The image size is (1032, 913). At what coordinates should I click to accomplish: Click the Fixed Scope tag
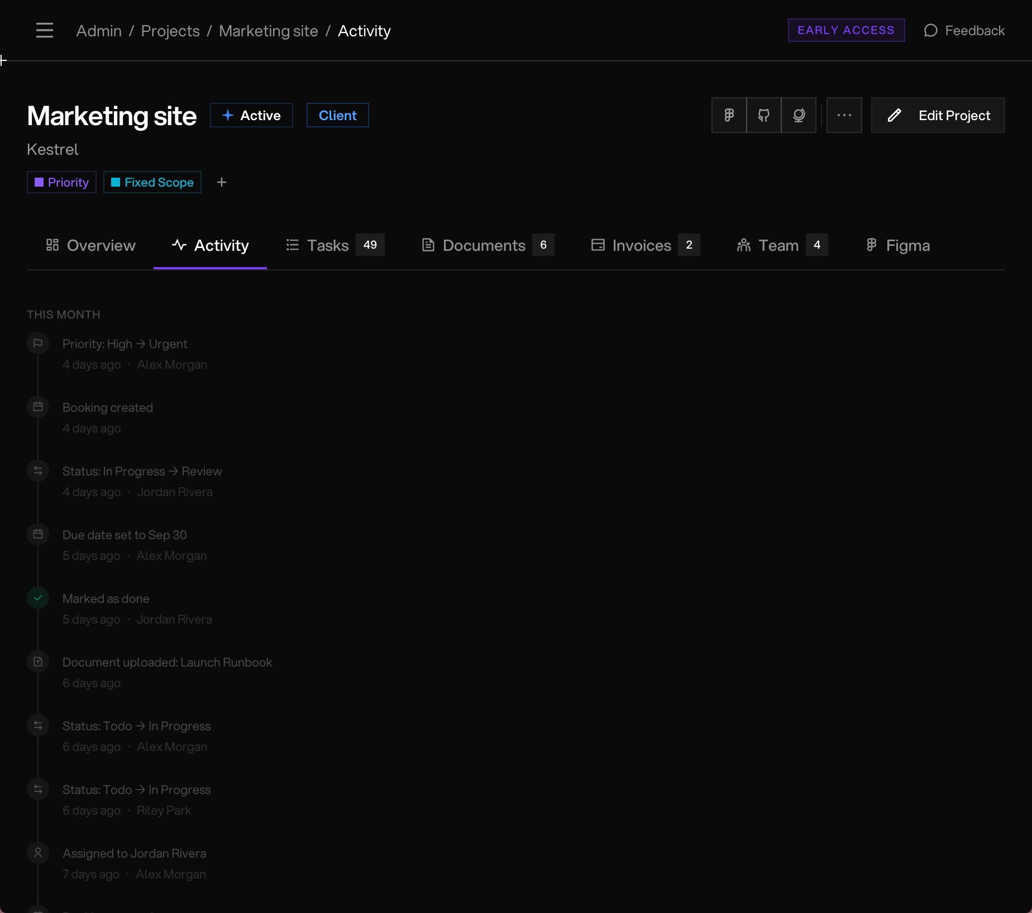point(152,182)
